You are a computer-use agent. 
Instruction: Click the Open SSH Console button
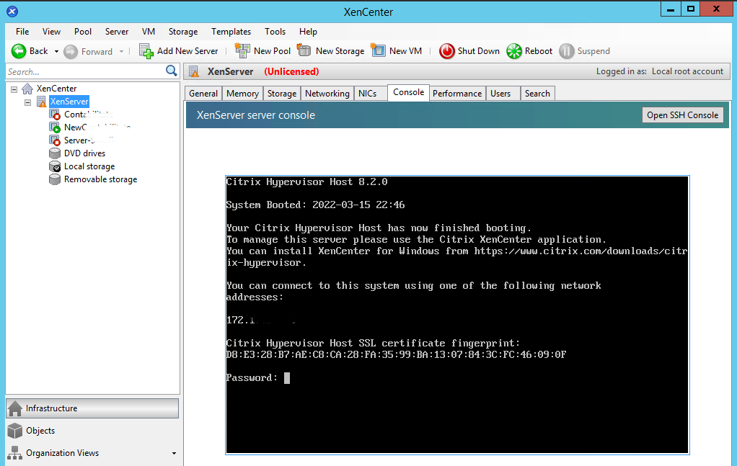point(682,115)
